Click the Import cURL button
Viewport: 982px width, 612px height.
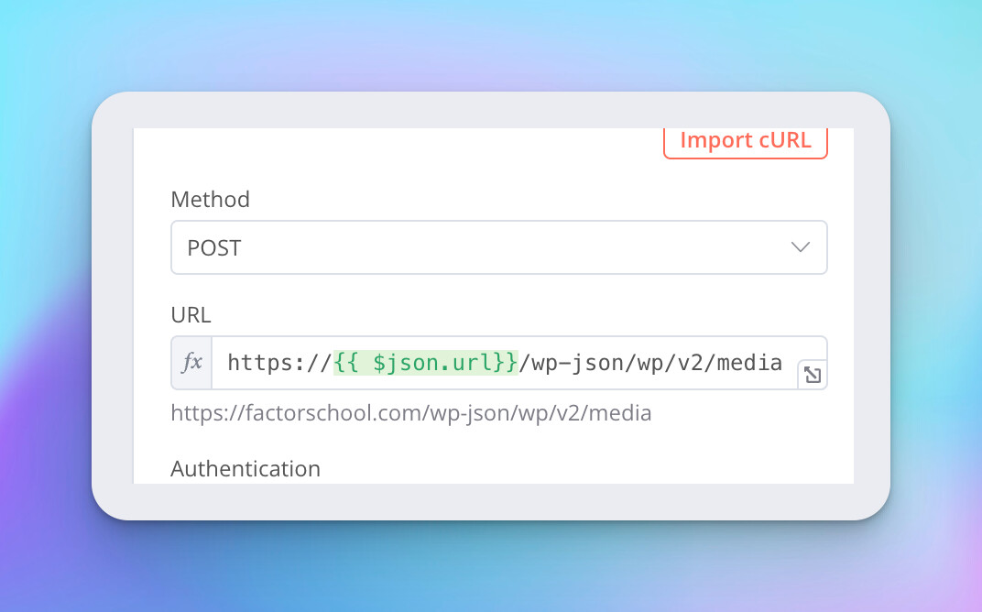tap(745, 141)
